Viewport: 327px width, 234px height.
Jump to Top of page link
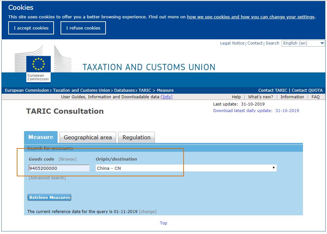point(163,223)
